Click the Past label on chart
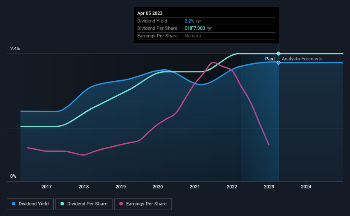Viewport: 350px width, 216px height. coord(270,59)
